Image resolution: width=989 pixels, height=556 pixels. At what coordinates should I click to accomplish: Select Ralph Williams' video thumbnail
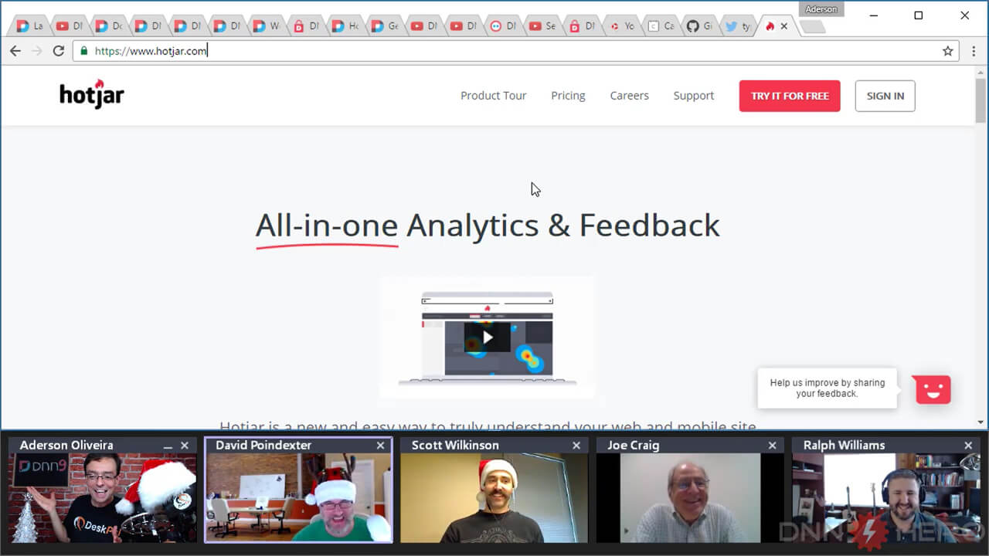tap(886, 497)
